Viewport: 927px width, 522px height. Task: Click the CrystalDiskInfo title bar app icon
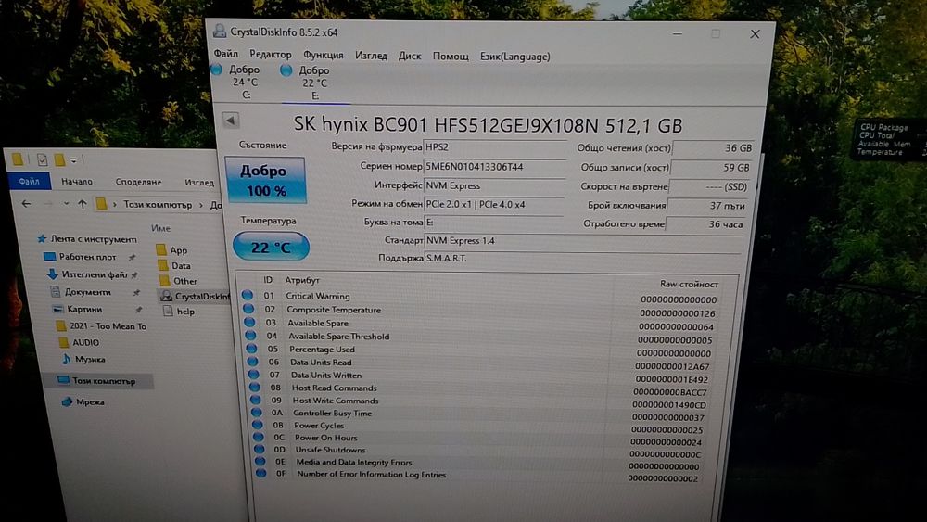tap(220, 31)
